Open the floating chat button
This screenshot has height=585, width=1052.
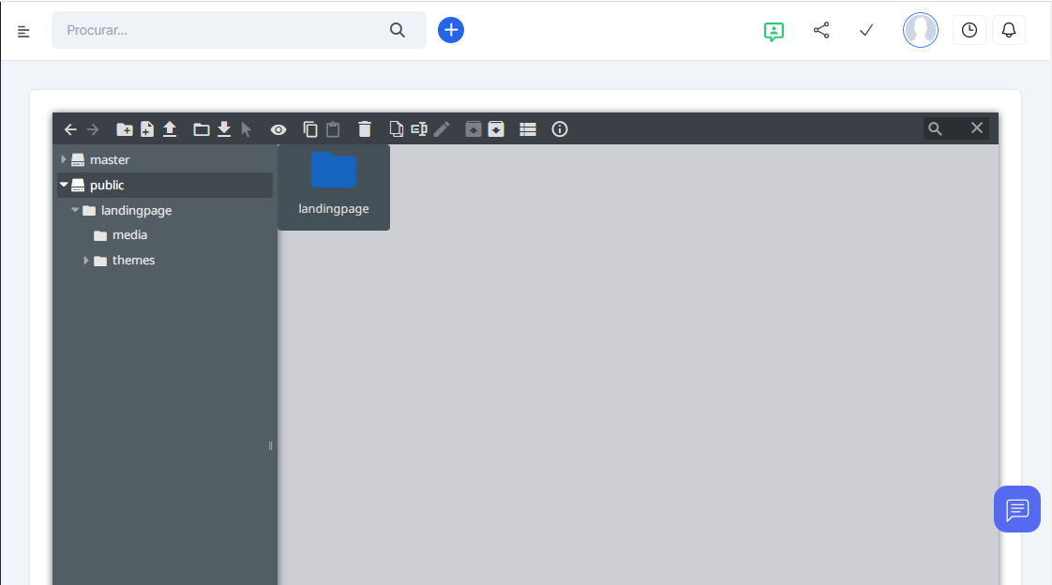click(1017, 509)
